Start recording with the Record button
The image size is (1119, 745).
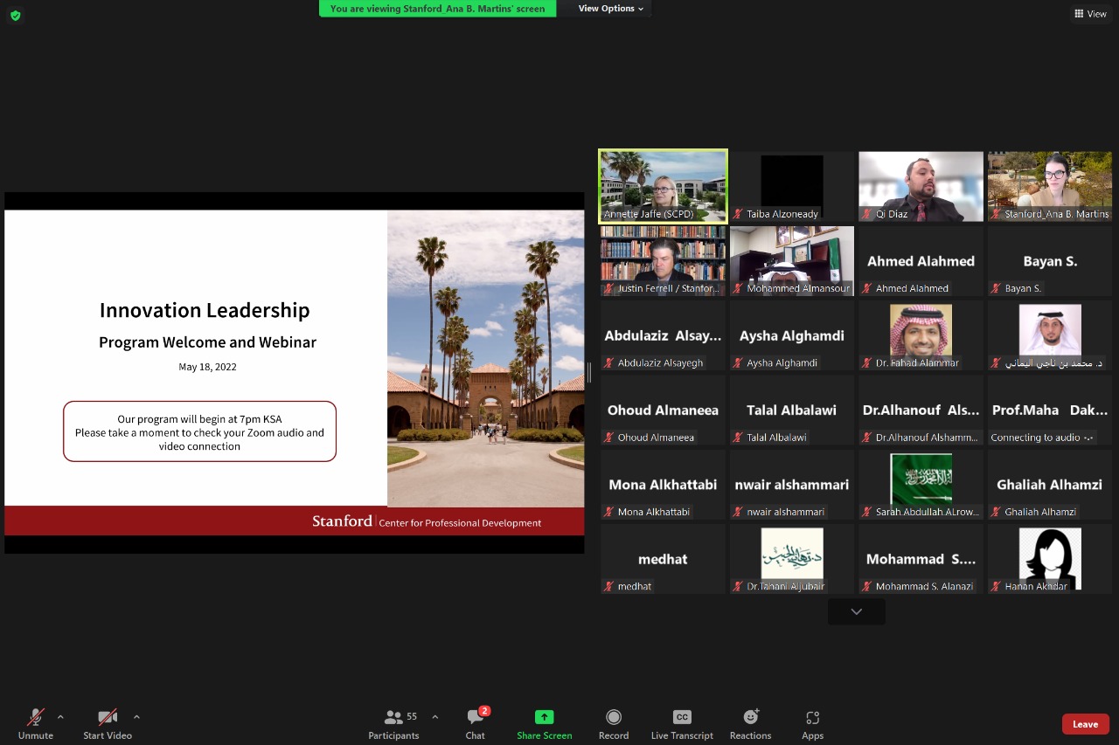tap(614, 724)
